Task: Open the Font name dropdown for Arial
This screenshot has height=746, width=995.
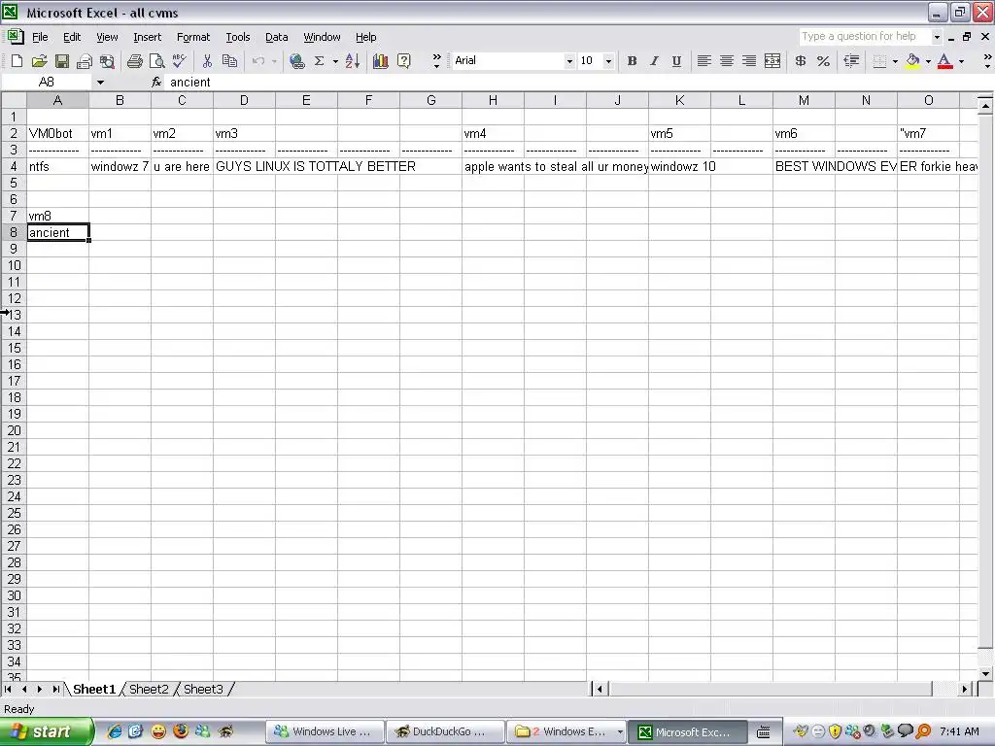Action: (x=569, y=61)
